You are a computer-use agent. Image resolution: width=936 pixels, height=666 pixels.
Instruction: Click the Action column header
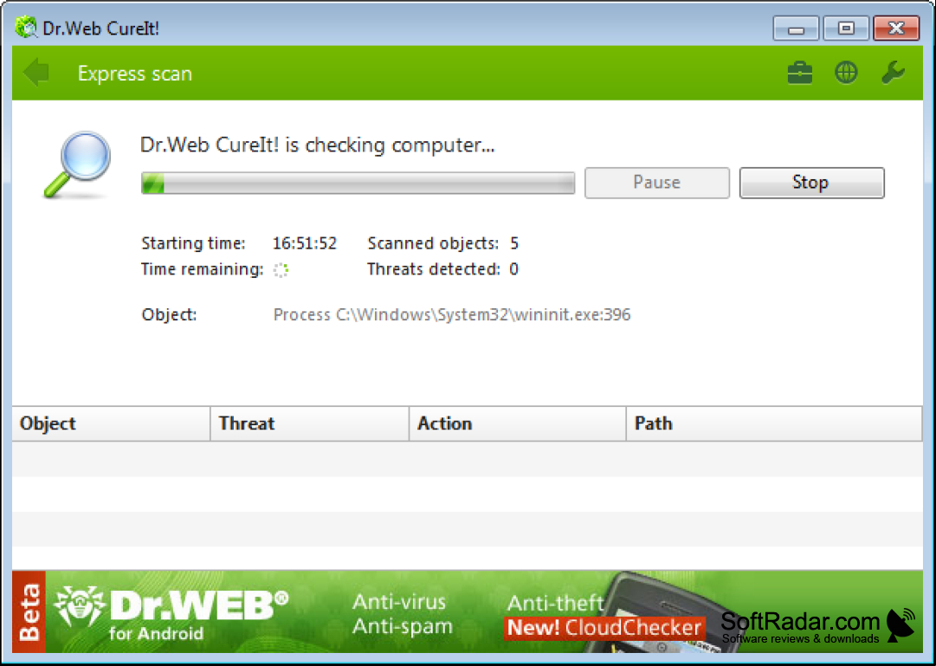point(518,424)
